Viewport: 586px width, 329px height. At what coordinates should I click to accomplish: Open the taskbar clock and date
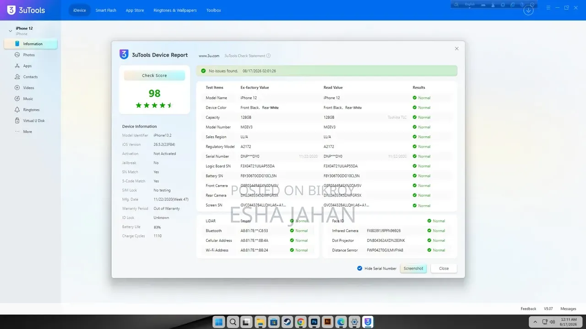click(x=568, y=322)
